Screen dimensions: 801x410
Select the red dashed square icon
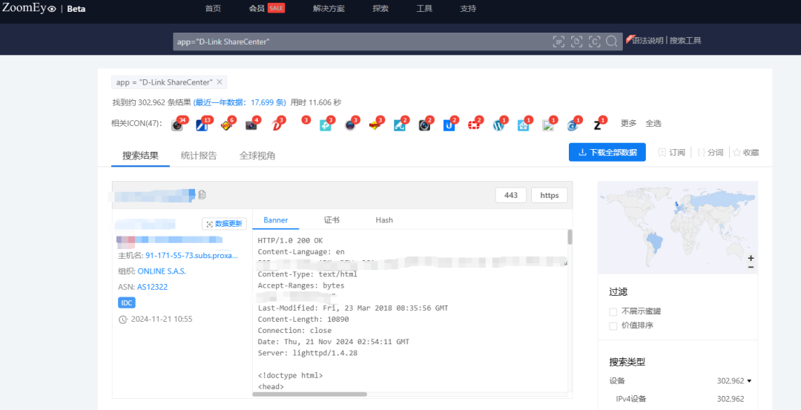[473, 125]
